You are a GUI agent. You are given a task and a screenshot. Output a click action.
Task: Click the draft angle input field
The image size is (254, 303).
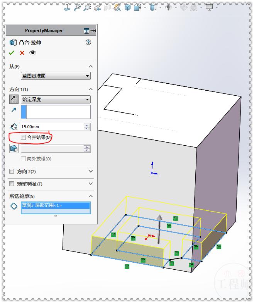(x=52, y=149)
